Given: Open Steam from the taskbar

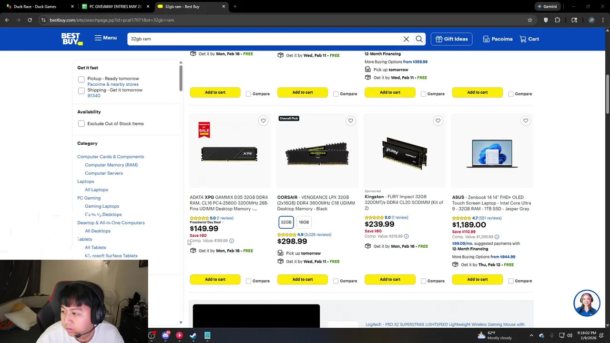Looking at the screenshot, I should pos(193,335).
